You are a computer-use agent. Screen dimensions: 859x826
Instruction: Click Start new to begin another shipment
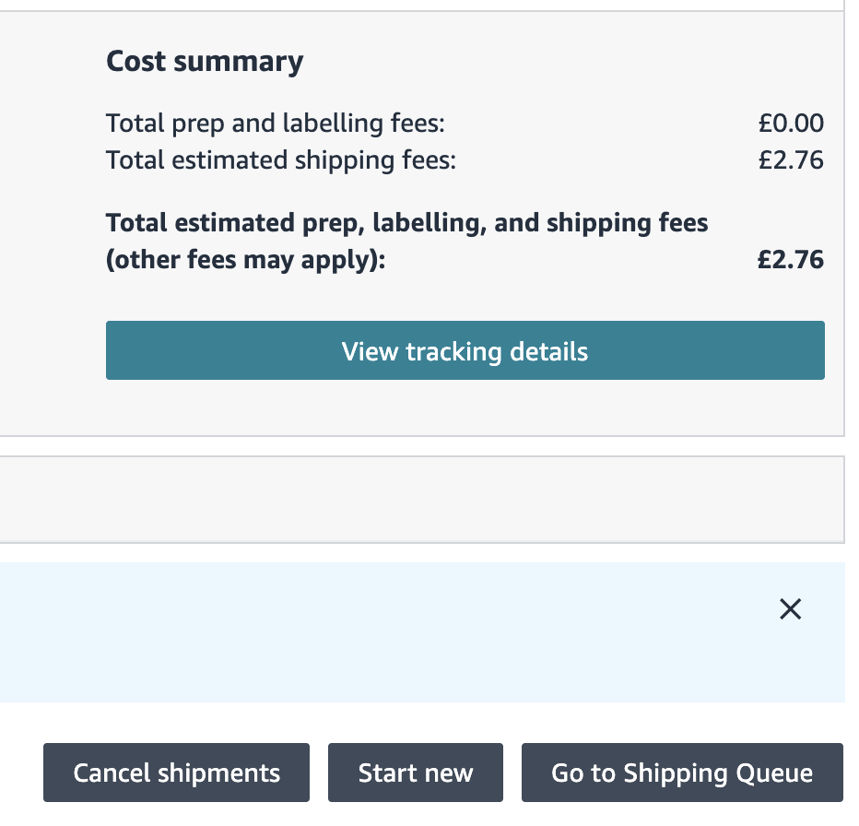(x=415, y=773)
